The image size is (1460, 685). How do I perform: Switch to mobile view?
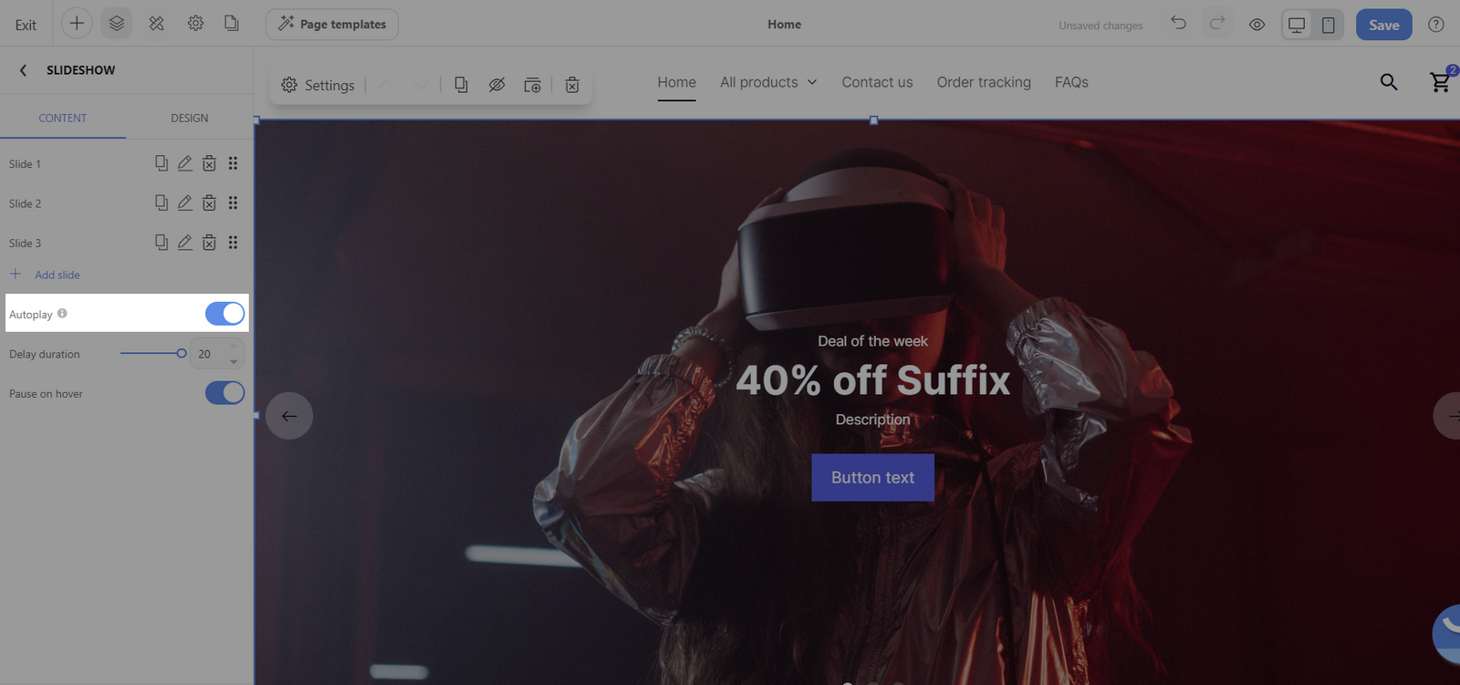point(1329,25)
